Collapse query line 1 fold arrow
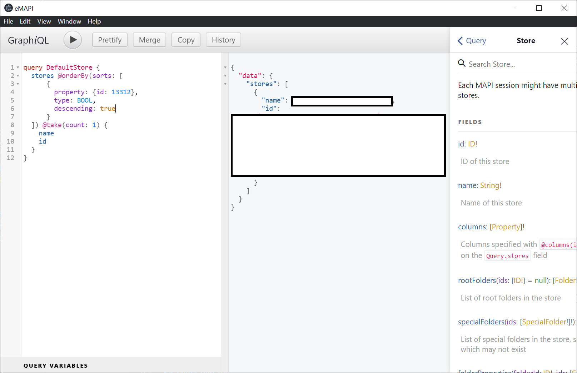The width and height of the screenshot is (577, 373). [x=18, y=68]
